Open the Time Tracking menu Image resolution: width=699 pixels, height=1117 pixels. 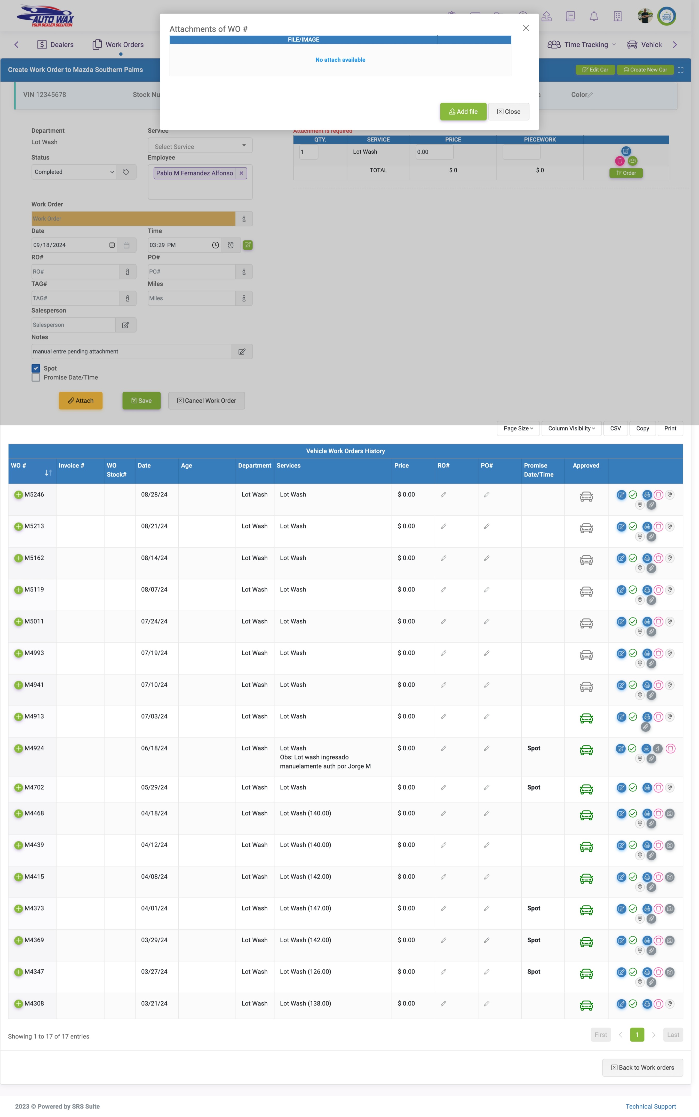coord(582,45)
